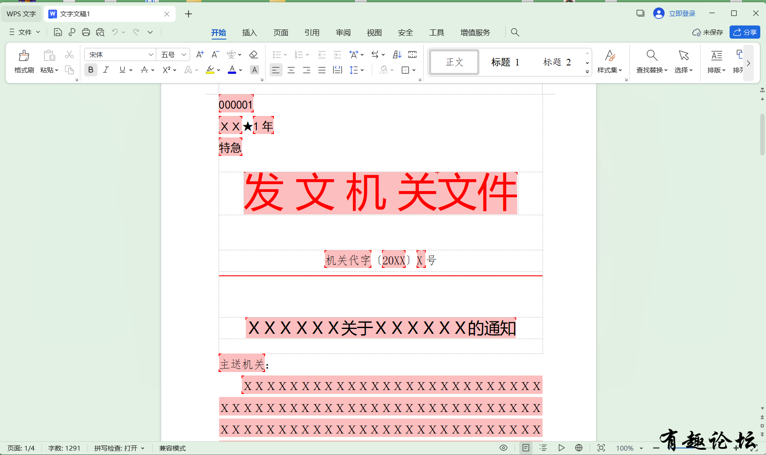The height and width of the screenshot is (455, 766).
Task: Click the vertical scrollbar thumb
Action: pos(762,134)
